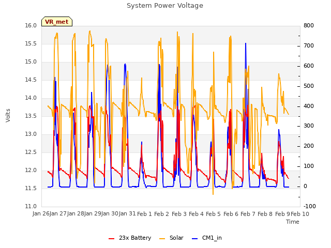Click the VR_met label box
331x248 pixels.
point(57,22)
